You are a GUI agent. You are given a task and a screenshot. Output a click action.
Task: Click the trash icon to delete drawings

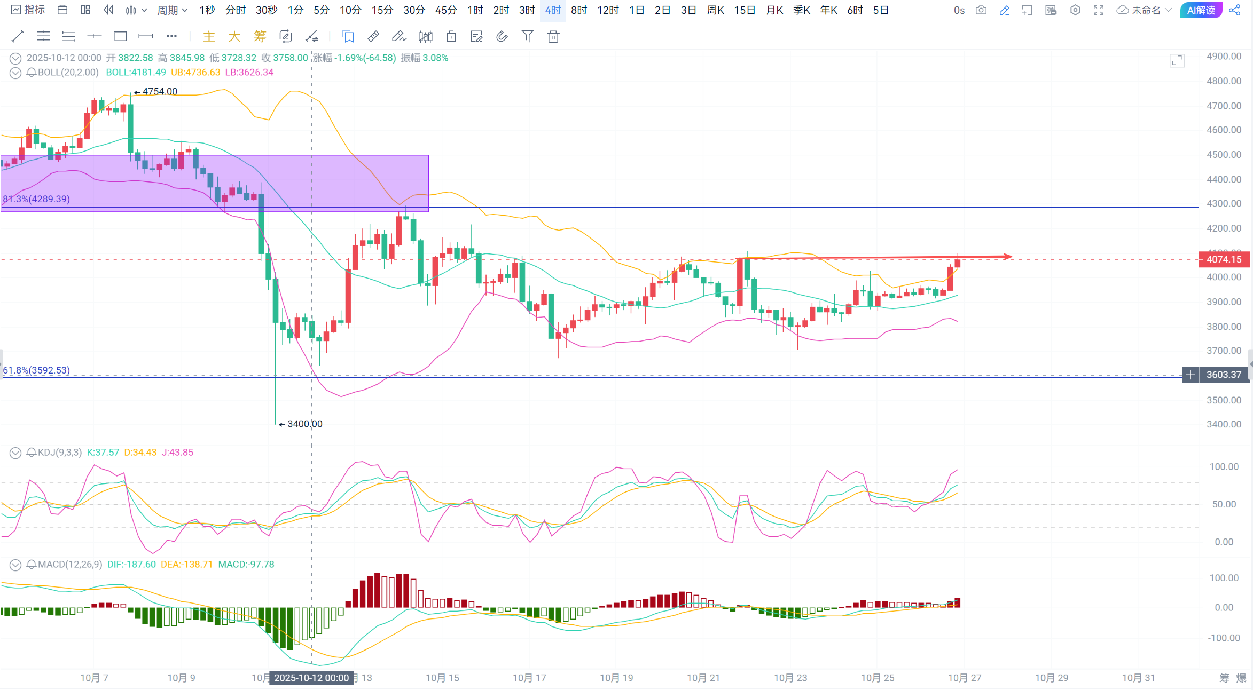tap(553, 36)
